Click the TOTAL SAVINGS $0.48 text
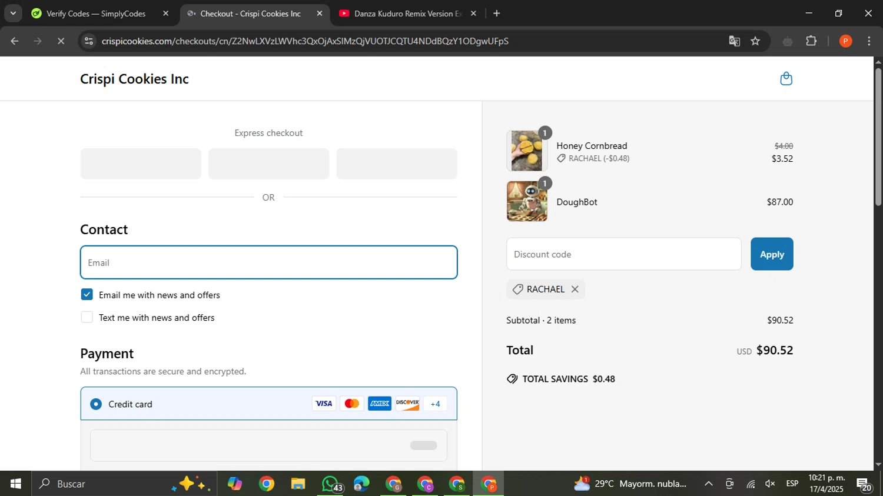Screen dimensions: 883x496 [x=569, y=379]
